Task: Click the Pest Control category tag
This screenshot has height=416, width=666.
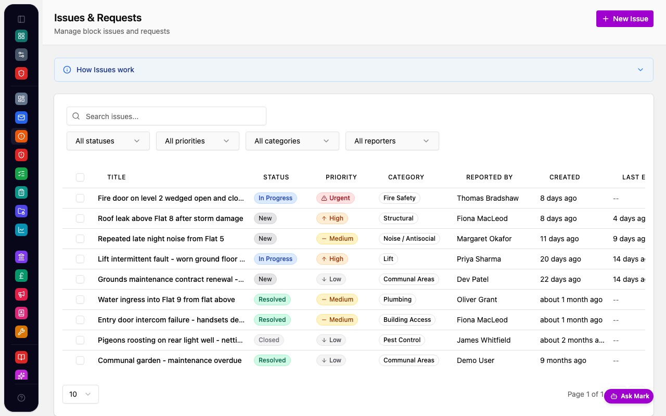Action: point(402,340)
